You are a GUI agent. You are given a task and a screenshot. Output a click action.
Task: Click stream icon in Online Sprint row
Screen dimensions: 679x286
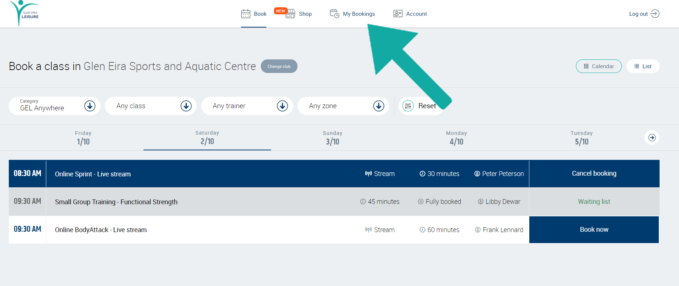point(369,174)
